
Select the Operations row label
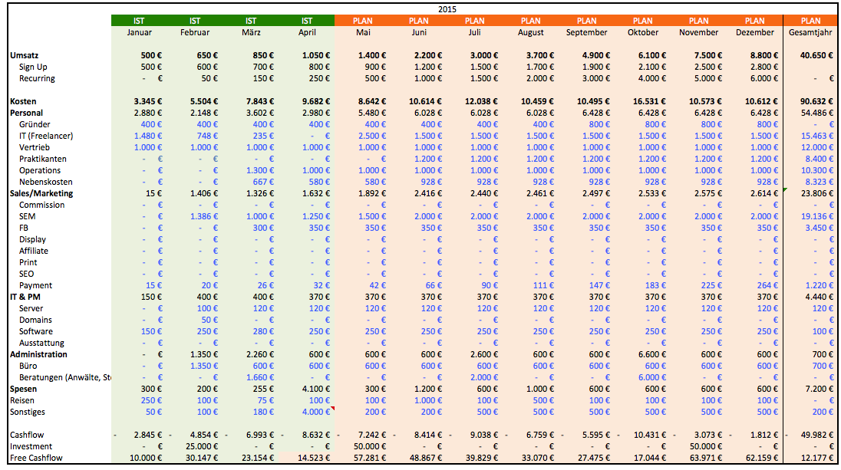point(40,170)
